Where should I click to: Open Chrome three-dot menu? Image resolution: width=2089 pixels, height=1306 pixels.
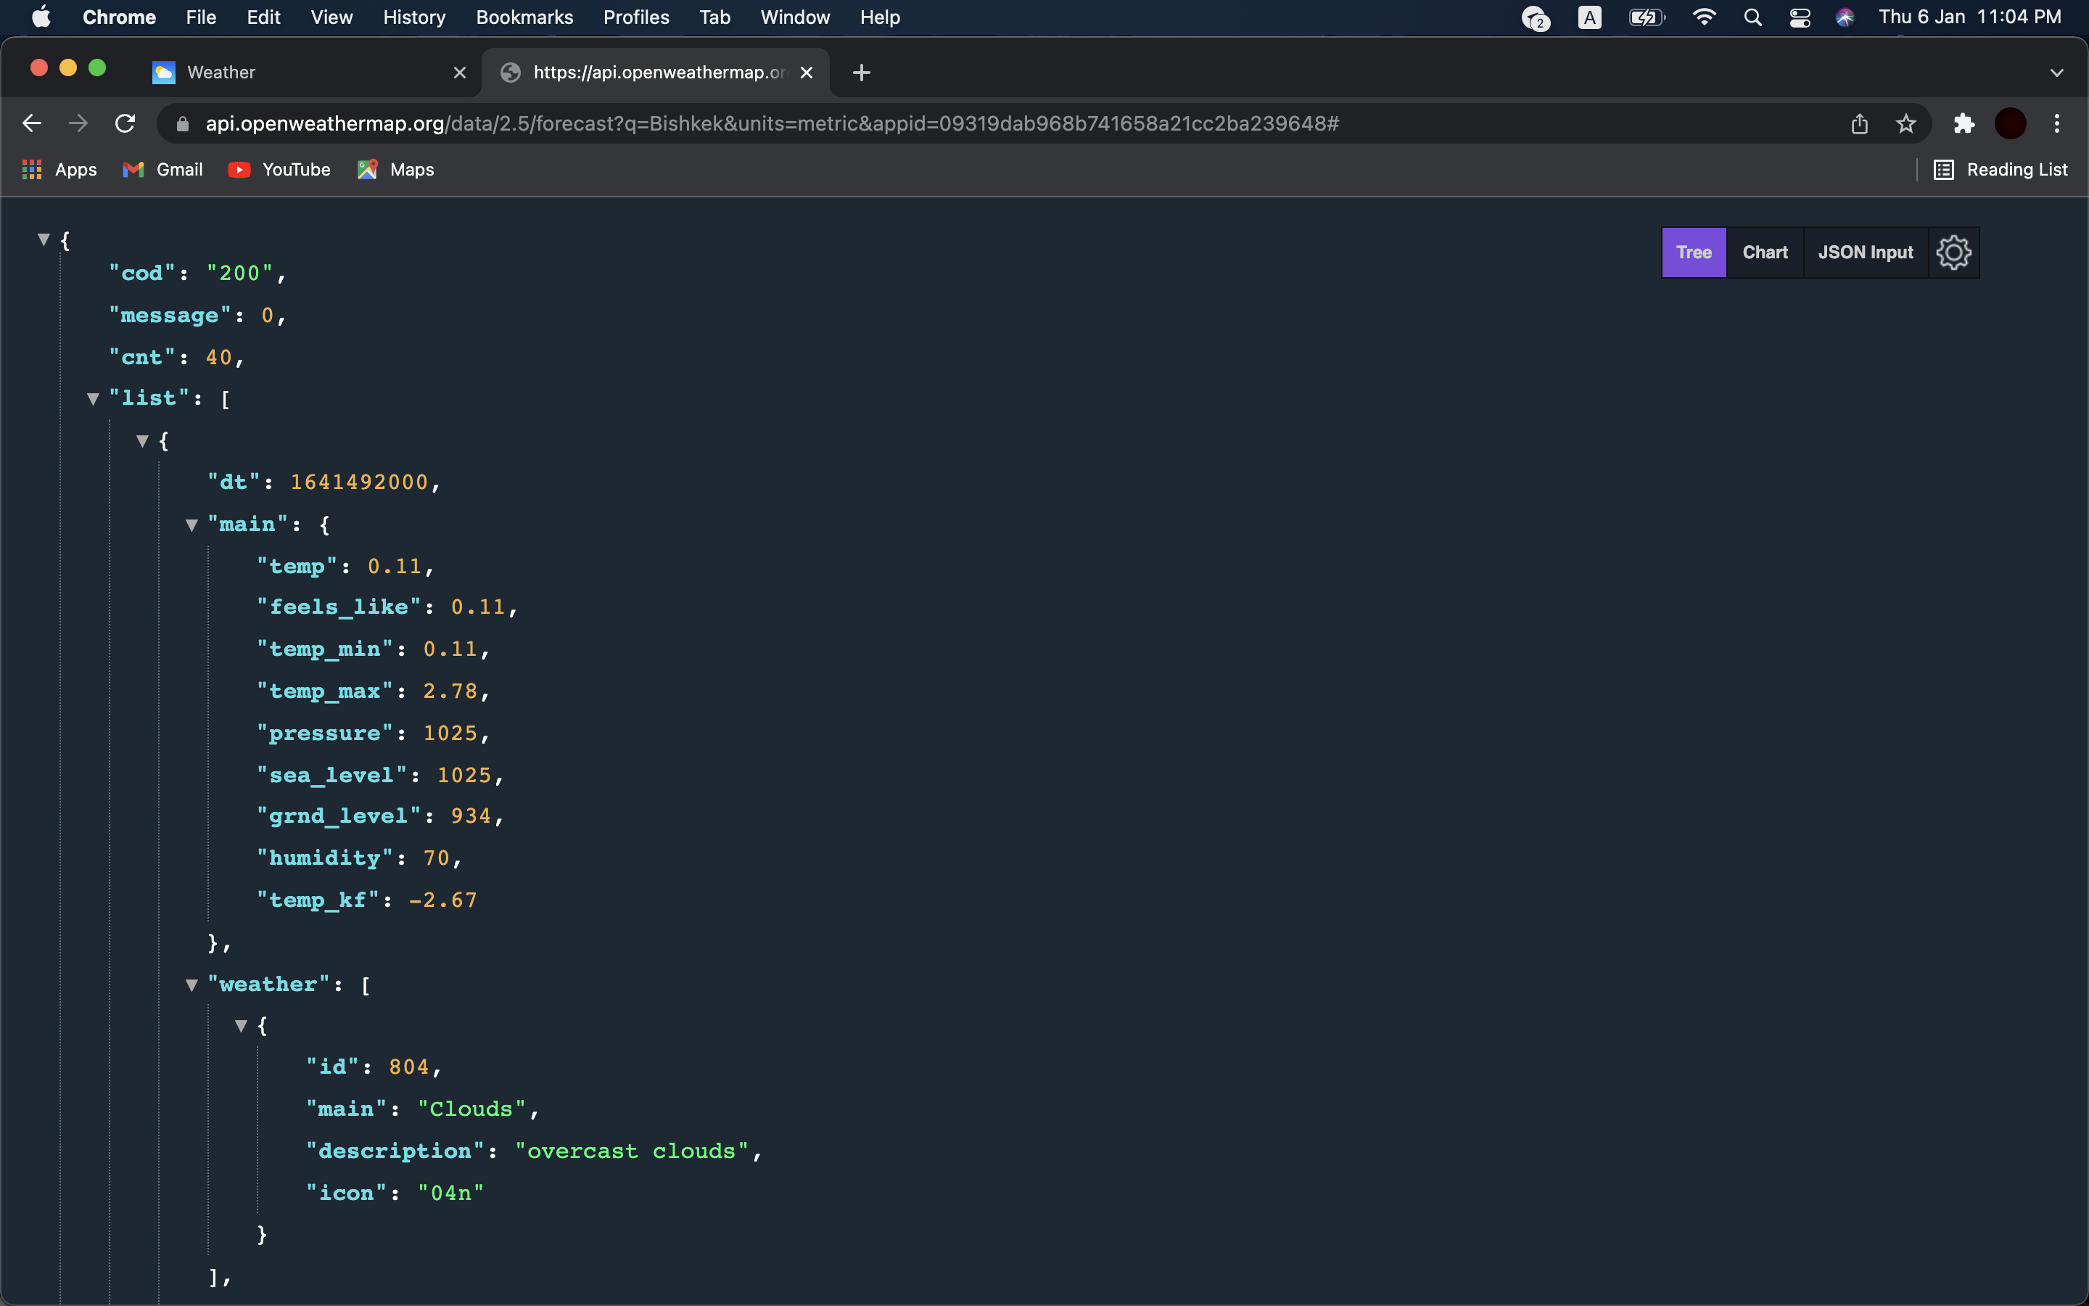(x=2057, y=123)
